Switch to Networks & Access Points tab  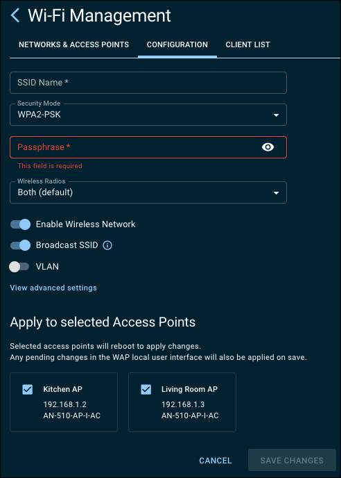[x=74, y=44]
